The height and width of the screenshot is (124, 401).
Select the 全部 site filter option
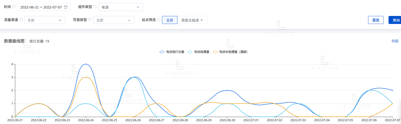click(170, 20)
